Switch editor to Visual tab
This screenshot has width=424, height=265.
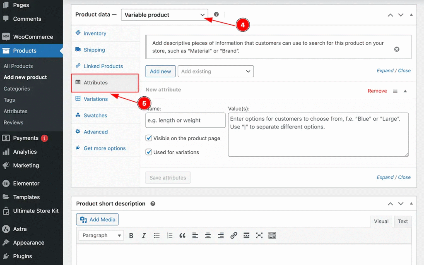click(x=381, y=222)
